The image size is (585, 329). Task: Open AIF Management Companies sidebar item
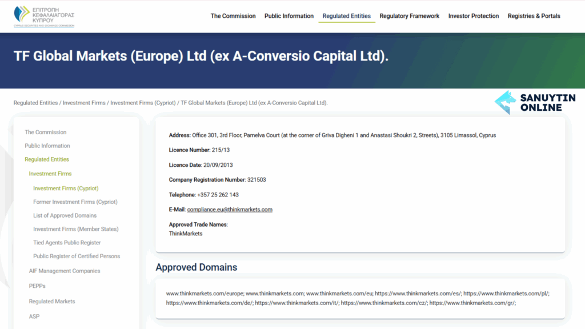coord(65,271)
